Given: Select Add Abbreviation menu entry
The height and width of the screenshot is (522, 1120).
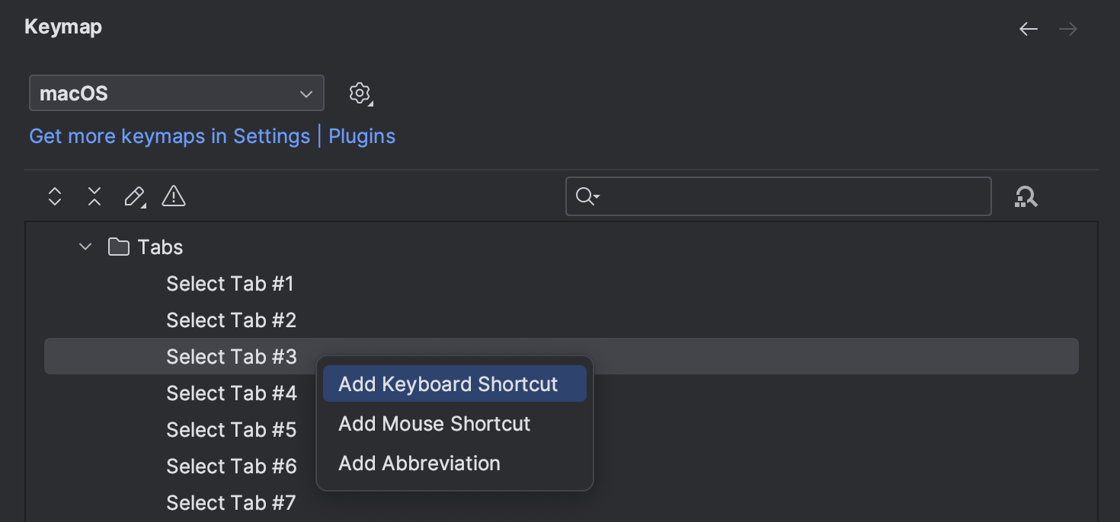Looking at the screenshot, I should point(420,463).
